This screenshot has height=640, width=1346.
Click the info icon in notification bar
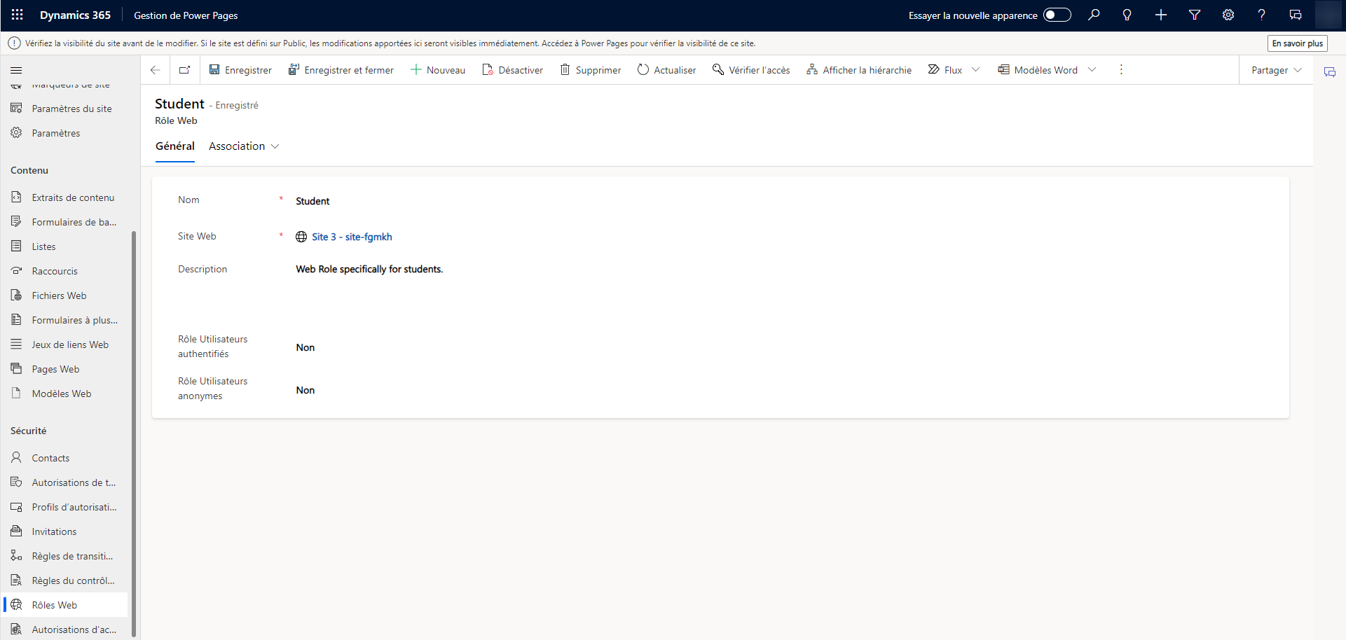(14, 43)
